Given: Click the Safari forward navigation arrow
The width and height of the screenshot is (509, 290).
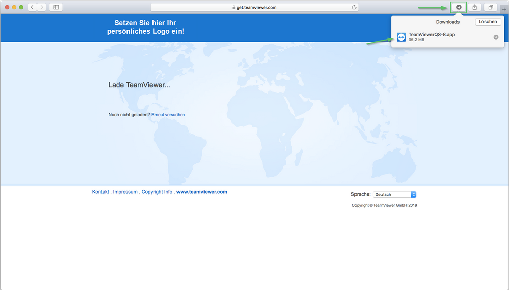Looking at the screenshot, I should [x=41, y=7].
